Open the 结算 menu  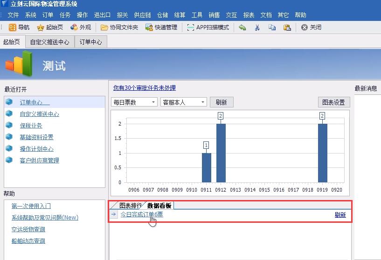180,15
